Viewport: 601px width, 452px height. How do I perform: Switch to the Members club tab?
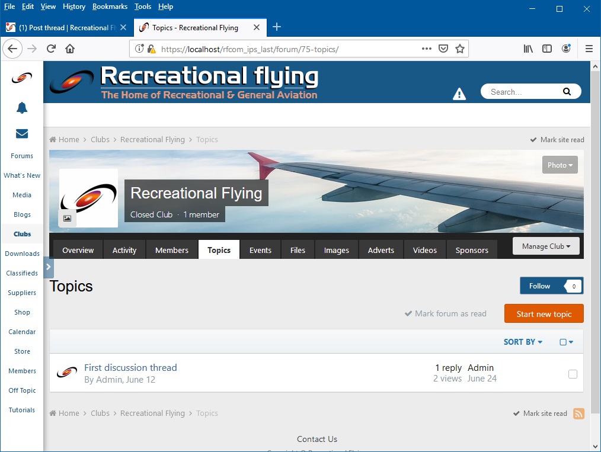pyautogui.click(x=172, y=250)
